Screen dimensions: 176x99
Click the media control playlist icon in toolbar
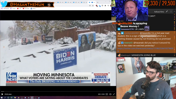108,5
